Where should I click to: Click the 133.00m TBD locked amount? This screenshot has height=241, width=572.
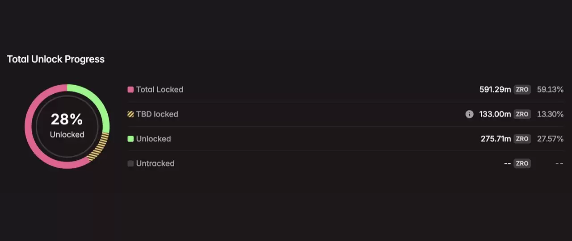[495, 114]
